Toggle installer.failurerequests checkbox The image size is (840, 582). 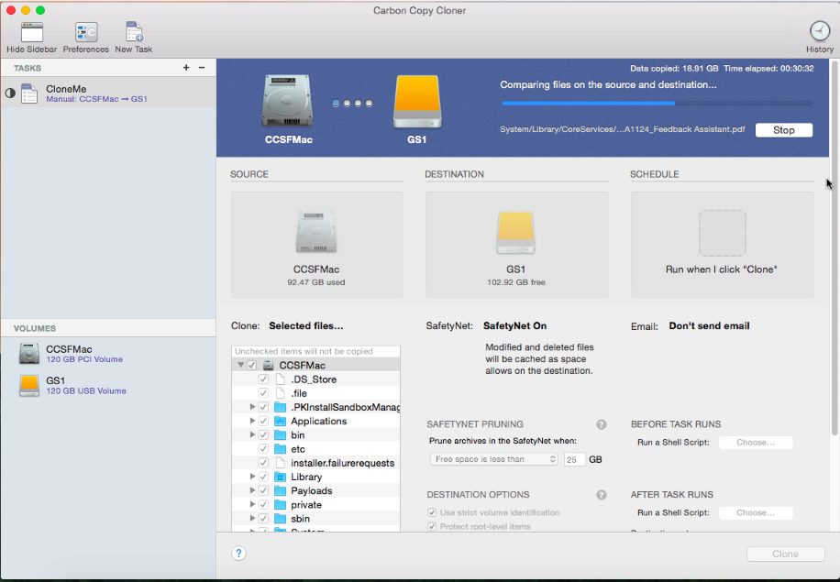coord(263,463)
